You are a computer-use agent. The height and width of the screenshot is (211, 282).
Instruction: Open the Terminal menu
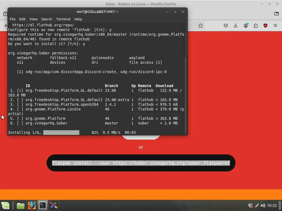(x=63, y=19)
